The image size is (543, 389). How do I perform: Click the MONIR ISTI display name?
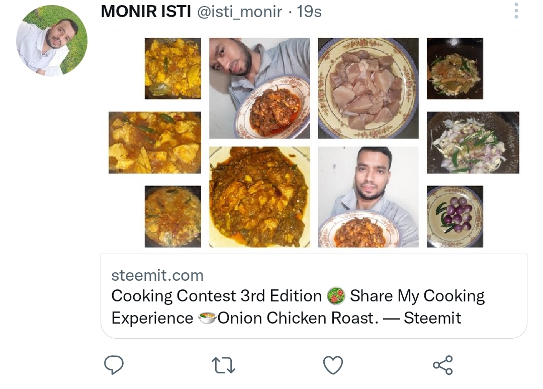pos(146,12)
